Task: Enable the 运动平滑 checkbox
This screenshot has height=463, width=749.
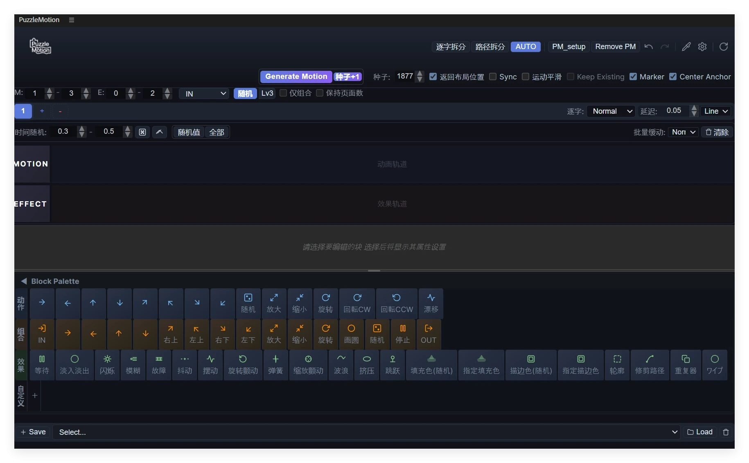Action: (526, 76)
